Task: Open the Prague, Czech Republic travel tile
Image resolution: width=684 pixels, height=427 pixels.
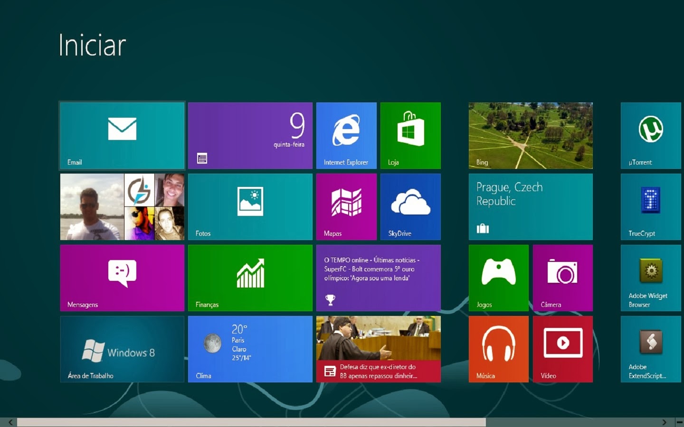Action: tap(531, 207)
